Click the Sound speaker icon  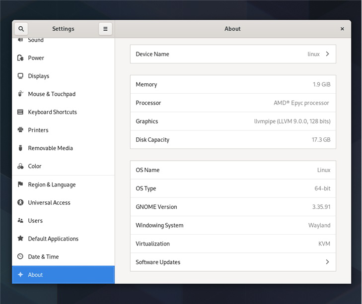pyautogui.click(x=20, y=40)
